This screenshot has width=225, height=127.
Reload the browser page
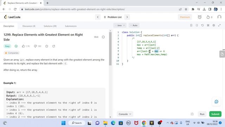point(15,9)
